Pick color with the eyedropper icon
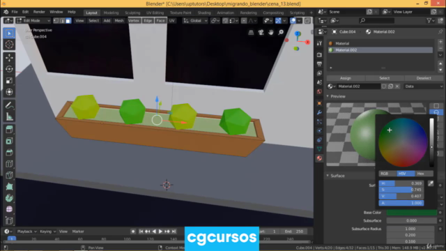This screenshot has width=446, height=251. 431,183
